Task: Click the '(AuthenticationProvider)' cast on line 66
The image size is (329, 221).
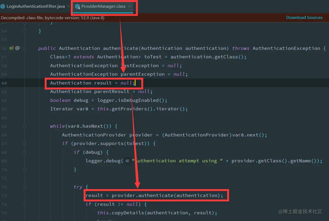Action: (x=197, y=135)
